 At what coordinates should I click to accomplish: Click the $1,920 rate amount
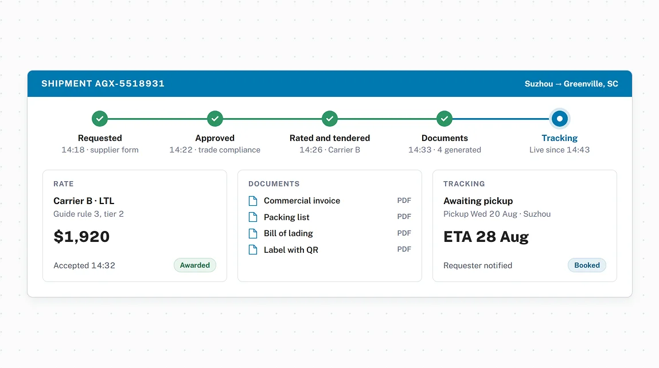81,237
